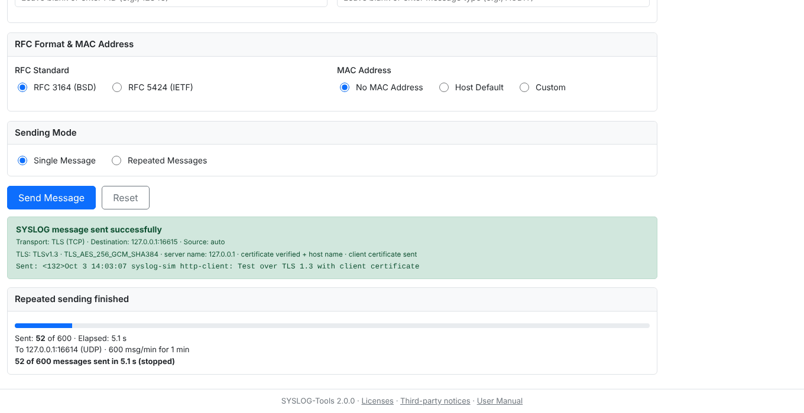Click the 'Sent: <132>Oct 3' message line

coord(218,266)
